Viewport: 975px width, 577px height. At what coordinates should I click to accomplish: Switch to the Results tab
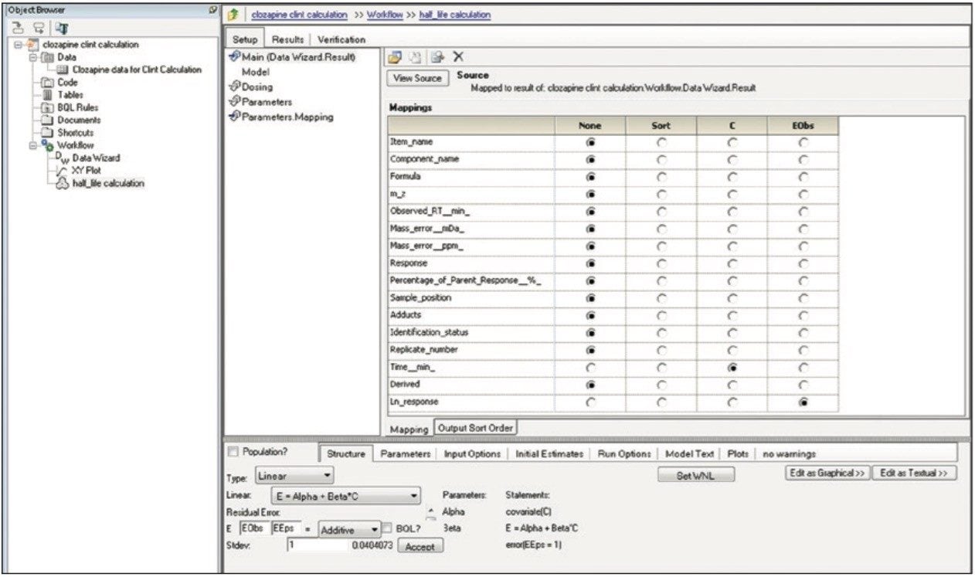click(x=287, y=39)
